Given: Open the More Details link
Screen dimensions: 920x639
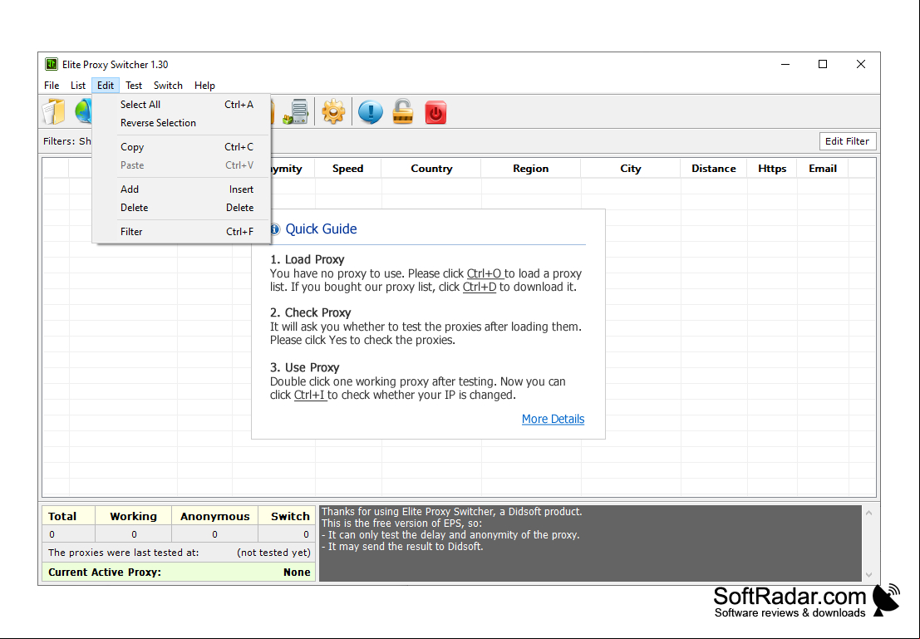Looking at the screenshot, I should 553,419.
